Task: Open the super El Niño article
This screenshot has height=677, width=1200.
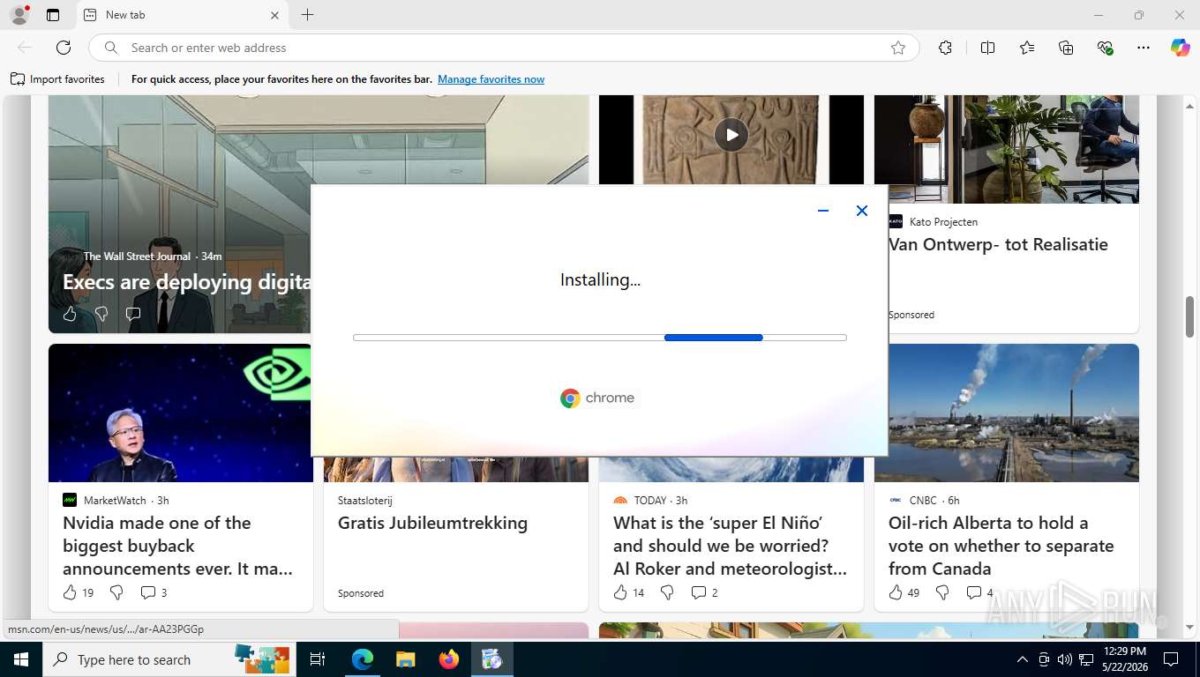Action: coord(730,546)
